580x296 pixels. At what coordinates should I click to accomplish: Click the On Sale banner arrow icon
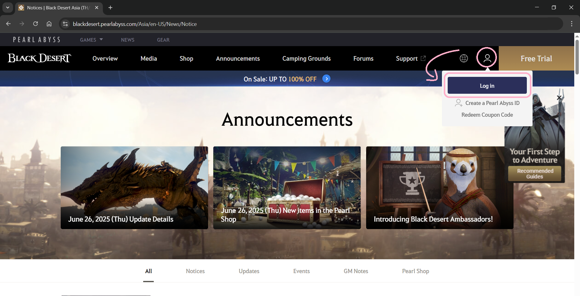(326, 79)
